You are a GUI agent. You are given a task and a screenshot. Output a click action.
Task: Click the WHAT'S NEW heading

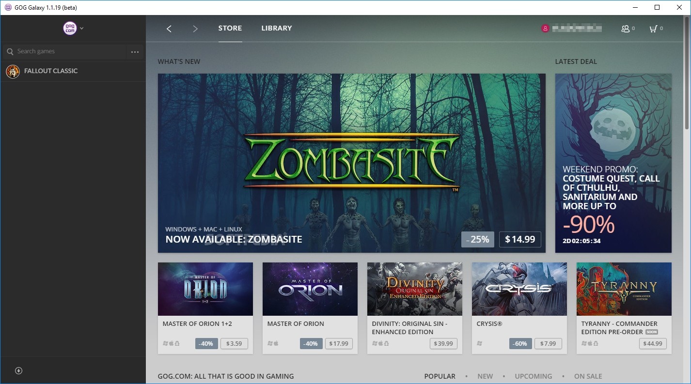179,61
